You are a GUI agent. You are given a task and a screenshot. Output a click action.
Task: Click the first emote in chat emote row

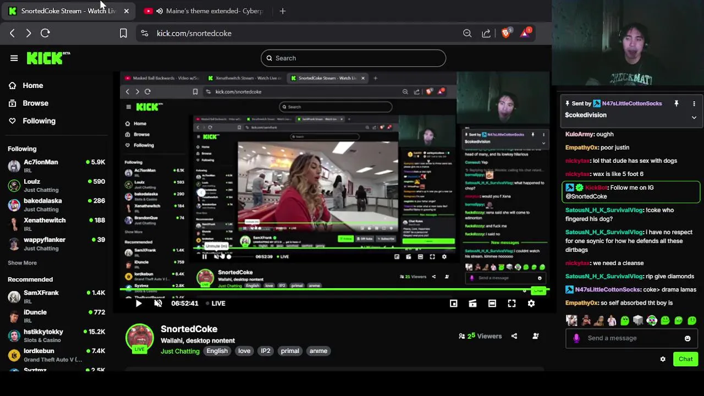point(571,320)
